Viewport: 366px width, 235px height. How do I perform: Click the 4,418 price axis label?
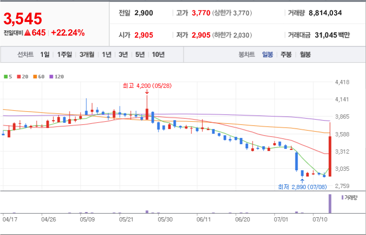point(342,82)
